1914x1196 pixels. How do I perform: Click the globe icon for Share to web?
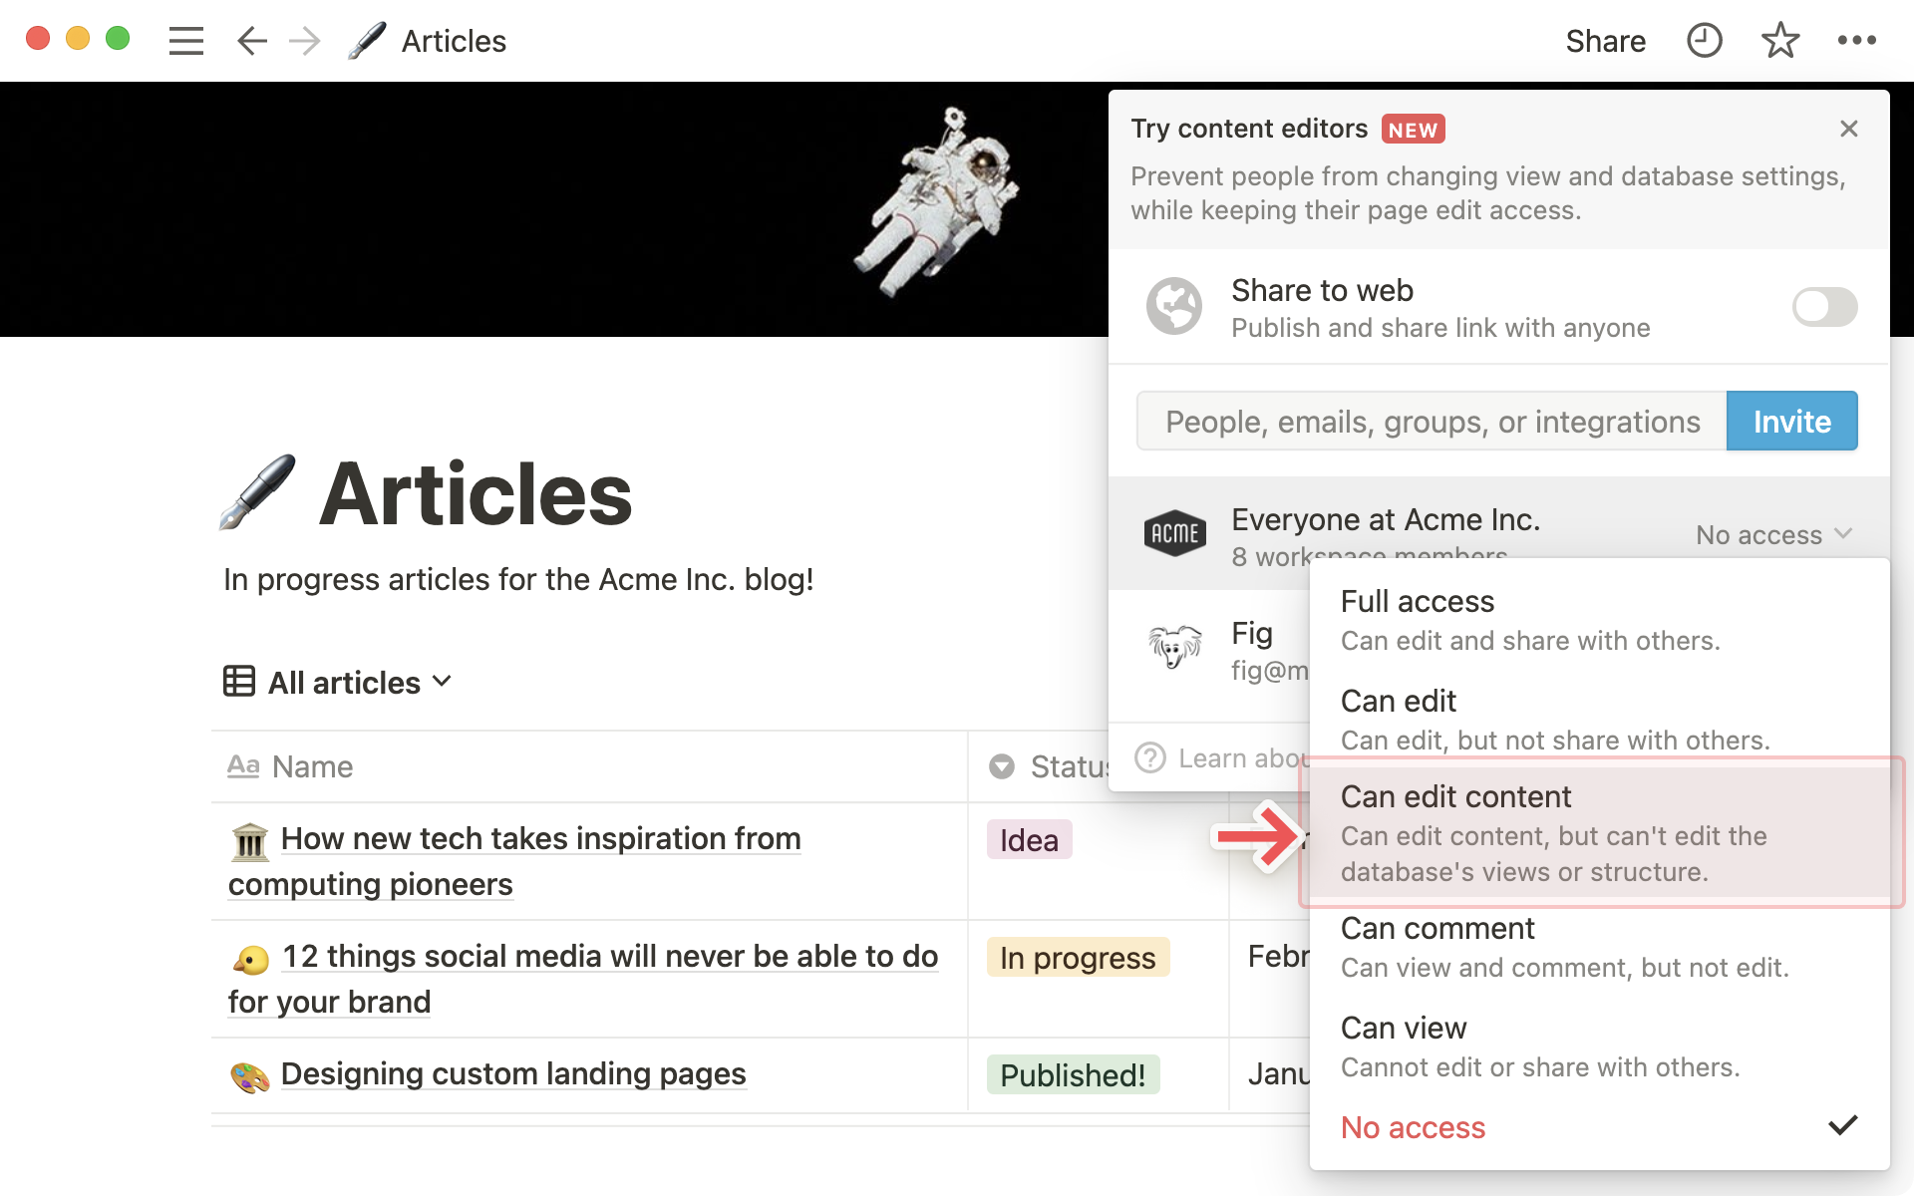point(1174,306)
